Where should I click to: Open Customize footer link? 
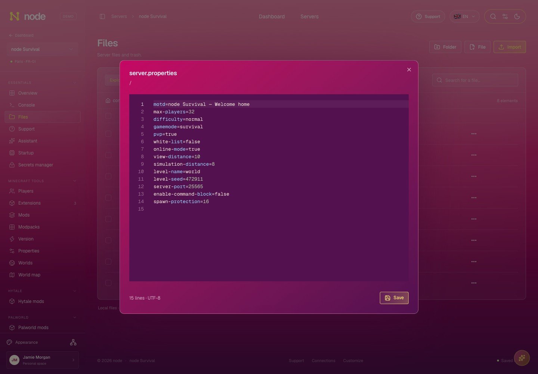pyautogui.click(x=353, y=361)
